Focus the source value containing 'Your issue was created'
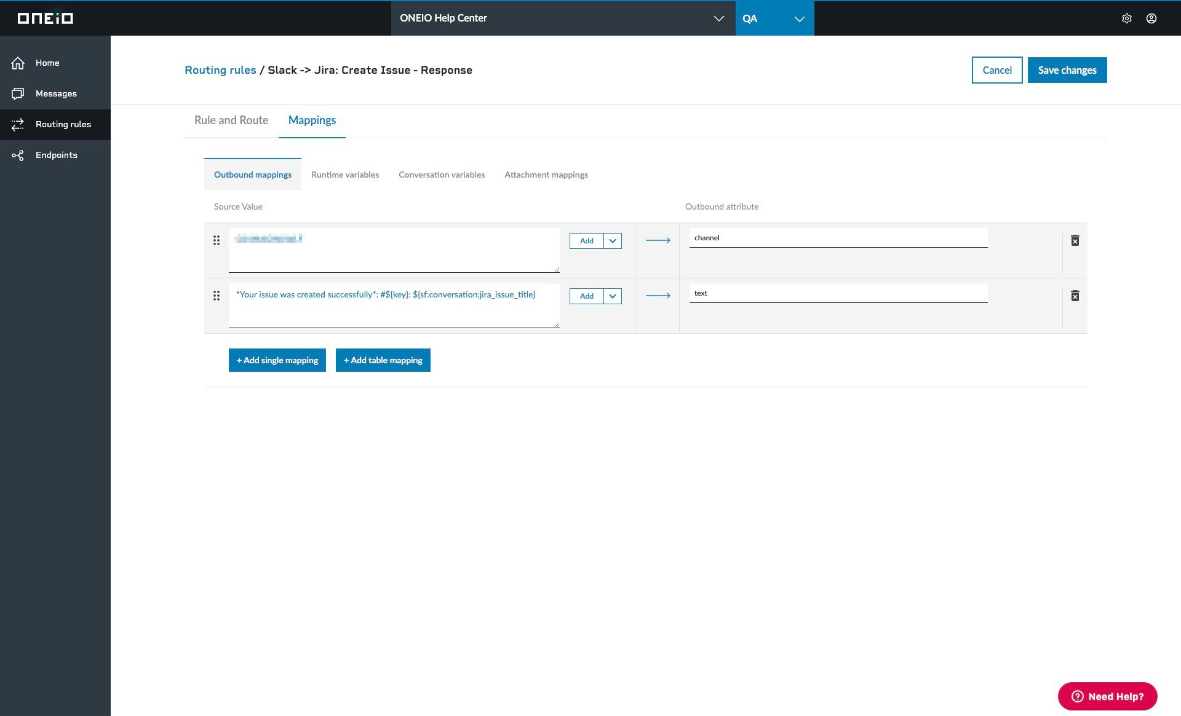 [x=394, y=305]
